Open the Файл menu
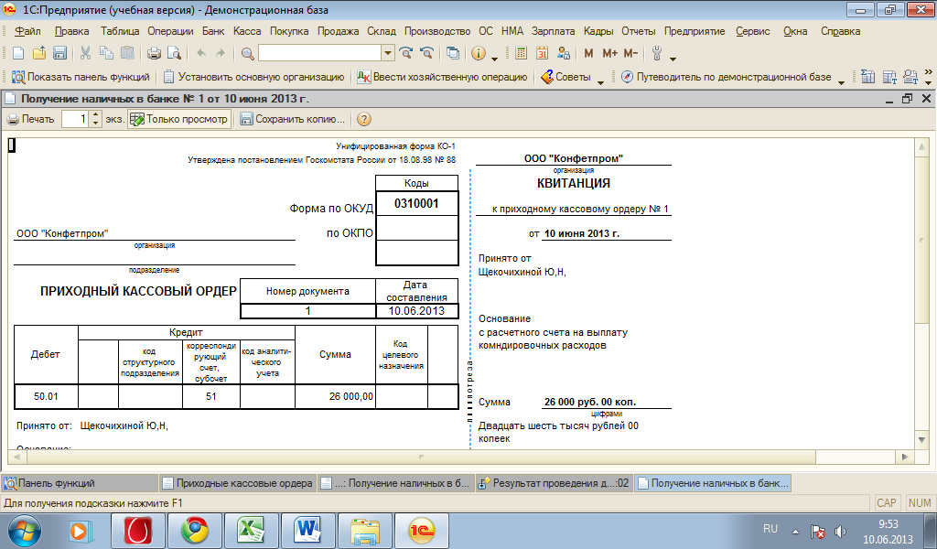The width and height of the screenshot is (937, 549). pyautogui.click(x=27, y=31)
